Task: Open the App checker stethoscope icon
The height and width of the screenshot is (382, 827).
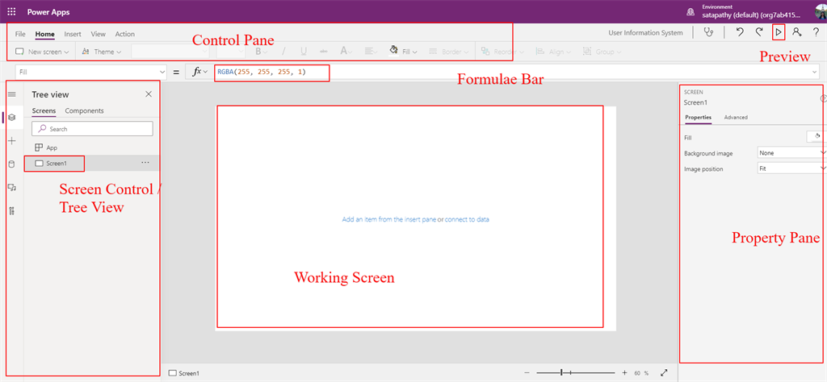Action: (709, 32)
